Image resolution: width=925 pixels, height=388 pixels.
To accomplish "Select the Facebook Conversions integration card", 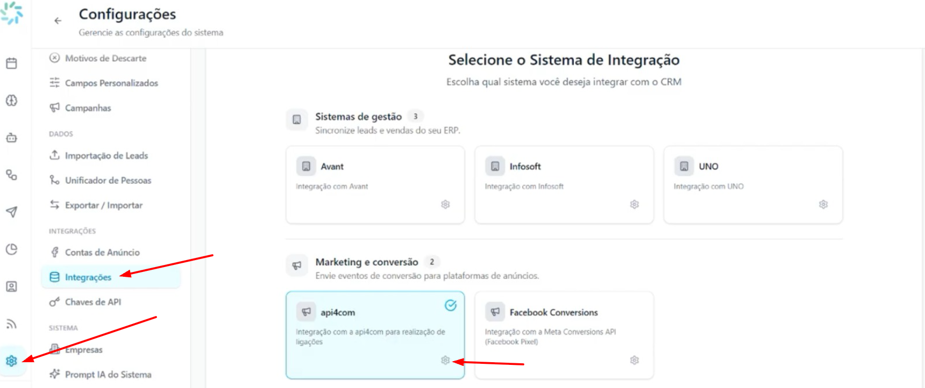I will [564, 335].
